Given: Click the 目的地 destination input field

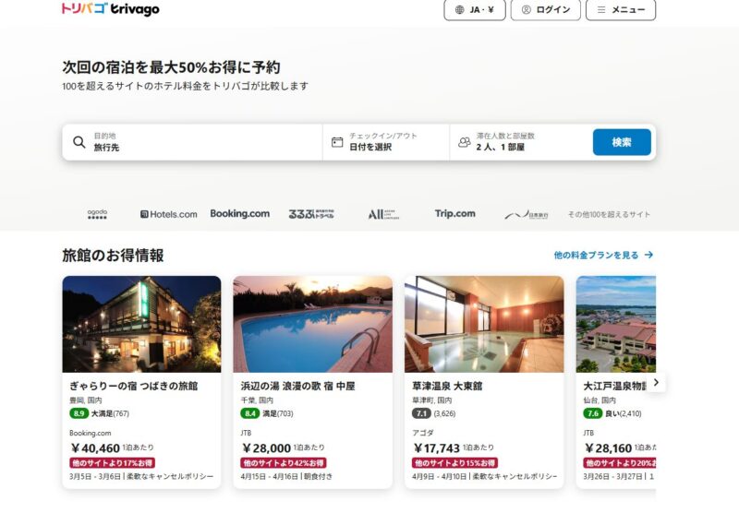Looking at the screenshot, I should (203, 142).
